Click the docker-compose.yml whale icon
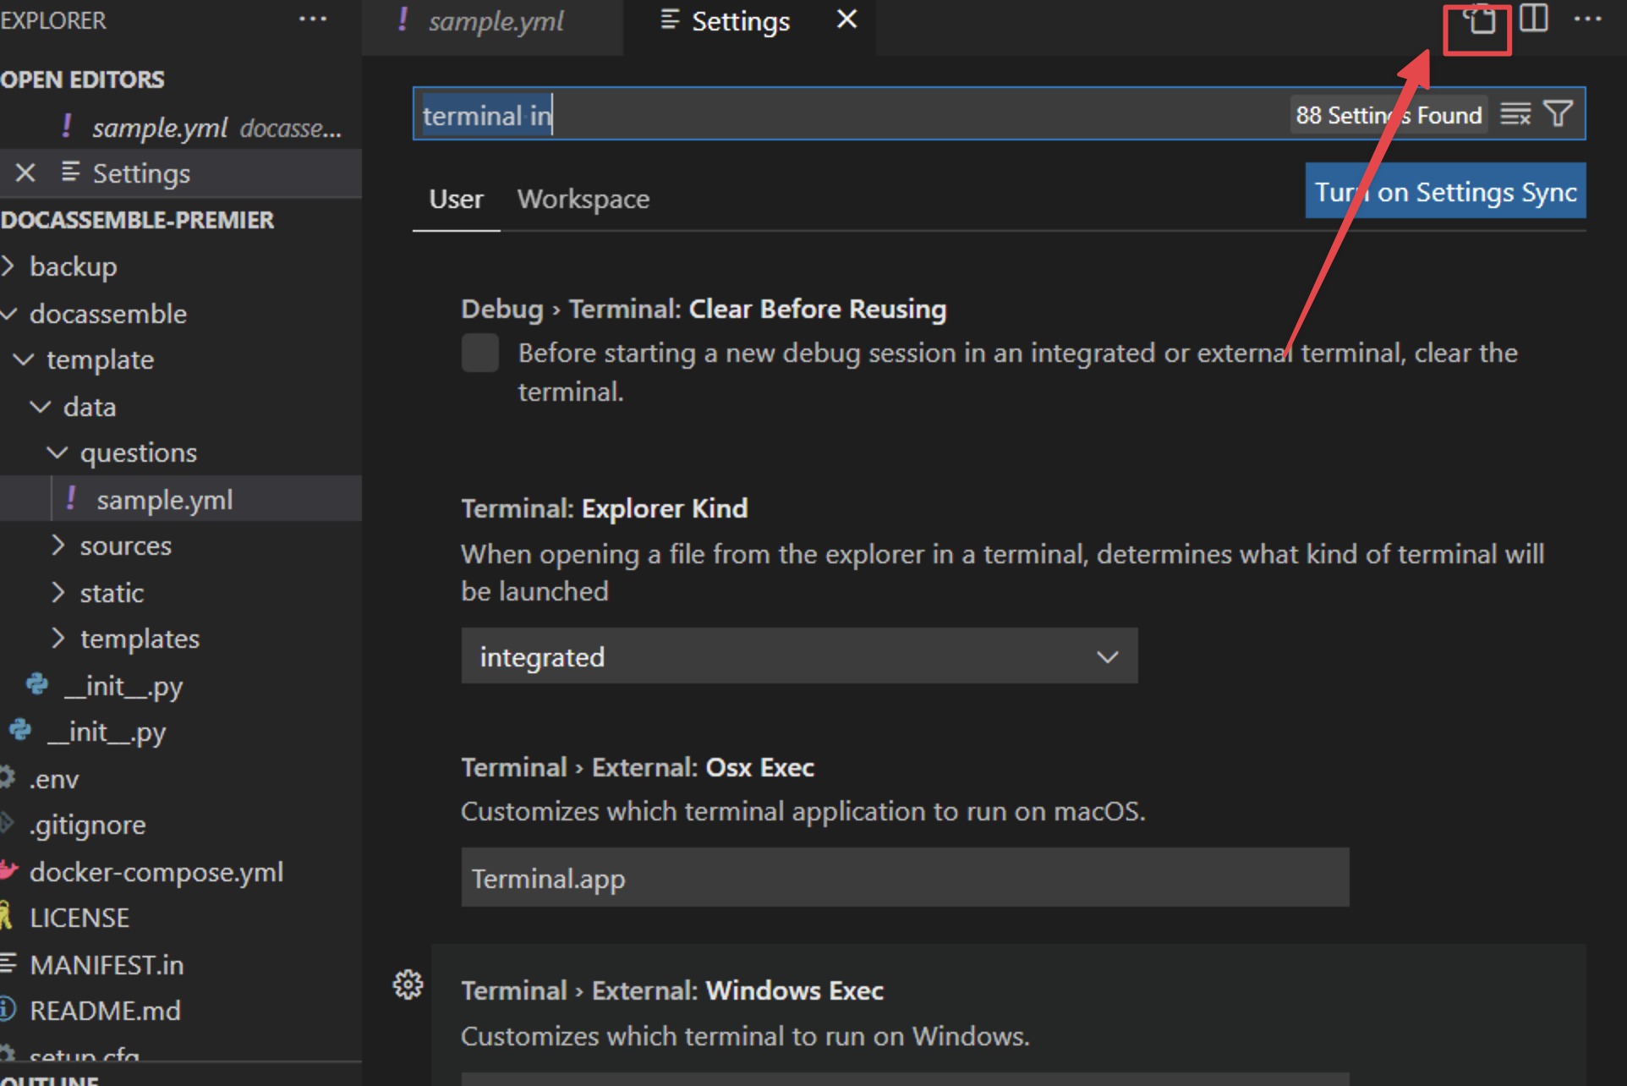 pyautogui.click(x=8, y=871)
